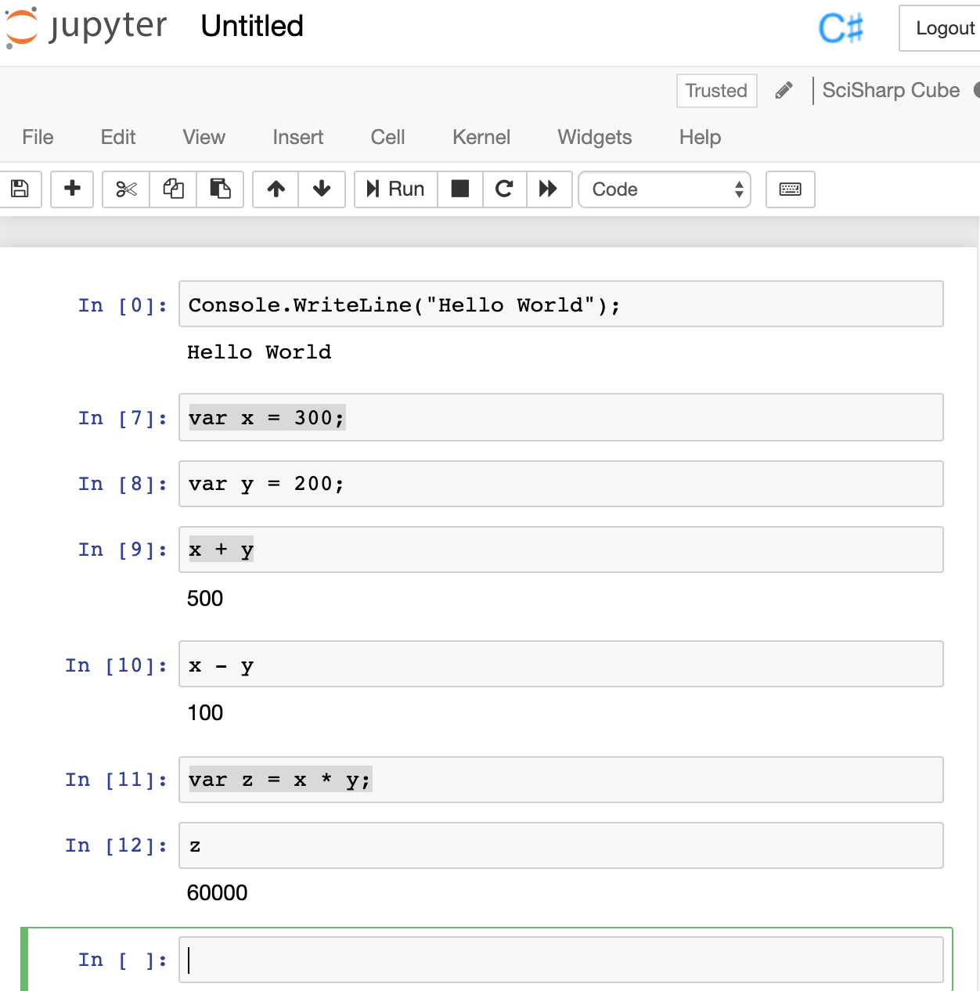The image size is (980, 991).
Task: Open the command palette keyboard icon
Action: (x=790, y=189)
